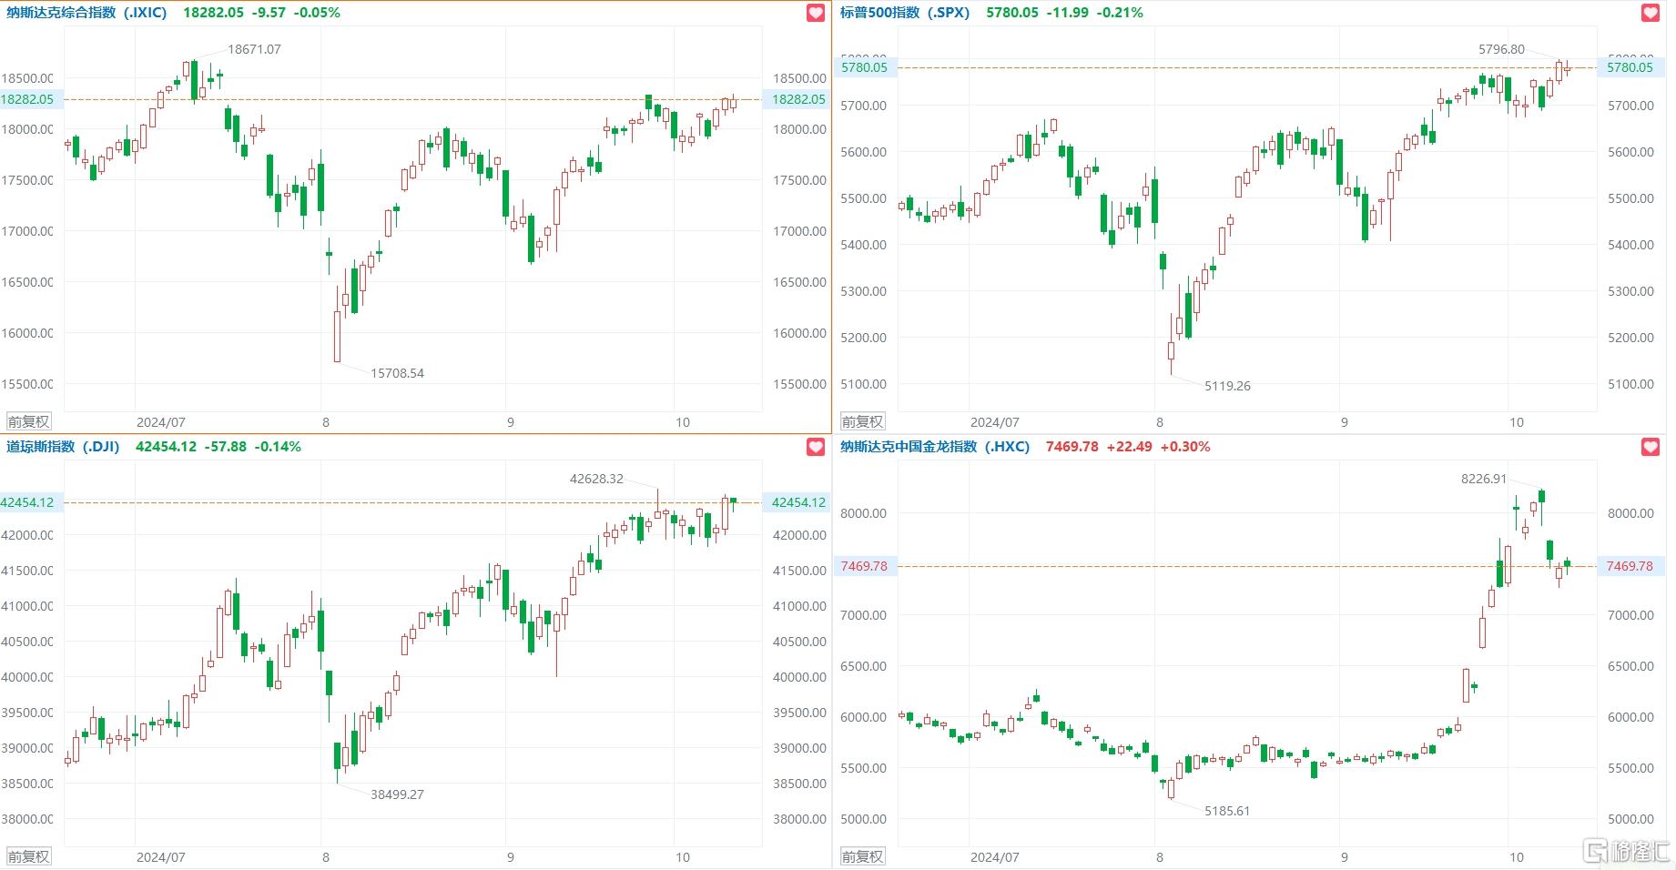Click the 5119.26 low label on the S&P chart
This screenshot has height=870, width=1676.
click(x=1227, y=386)
